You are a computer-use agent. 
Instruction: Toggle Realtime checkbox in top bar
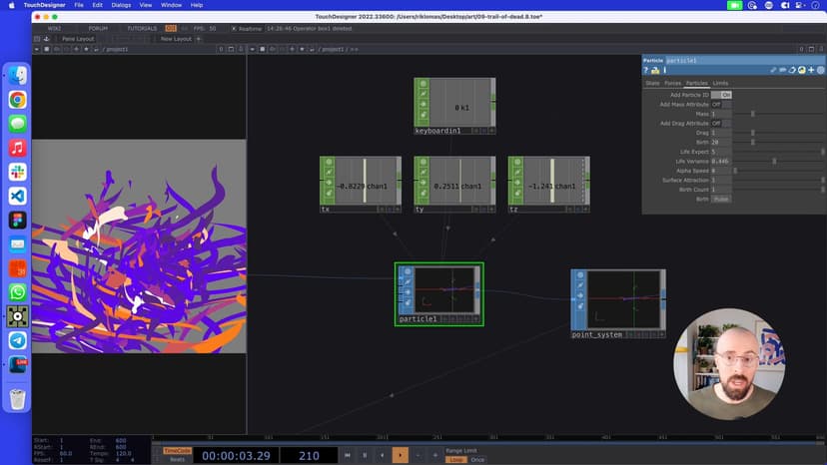click(x=235, y=28)
